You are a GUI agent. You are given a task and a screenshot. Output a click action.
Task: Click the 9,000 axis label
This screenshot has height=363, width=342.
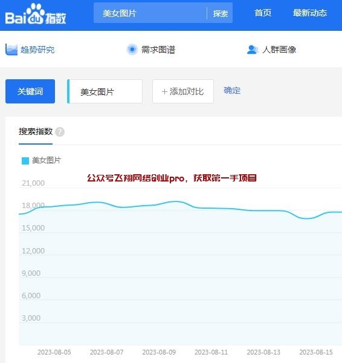click(x=31, y=273)
